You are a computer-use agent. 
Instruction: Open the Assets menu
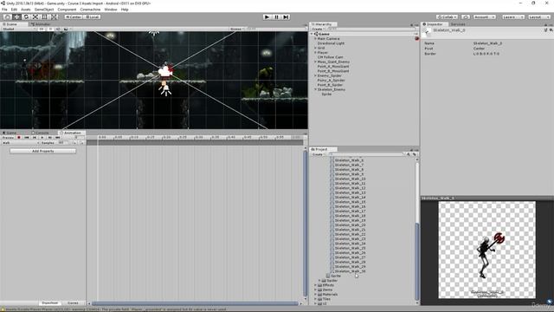pyautogui.click(x=26, y=10)
